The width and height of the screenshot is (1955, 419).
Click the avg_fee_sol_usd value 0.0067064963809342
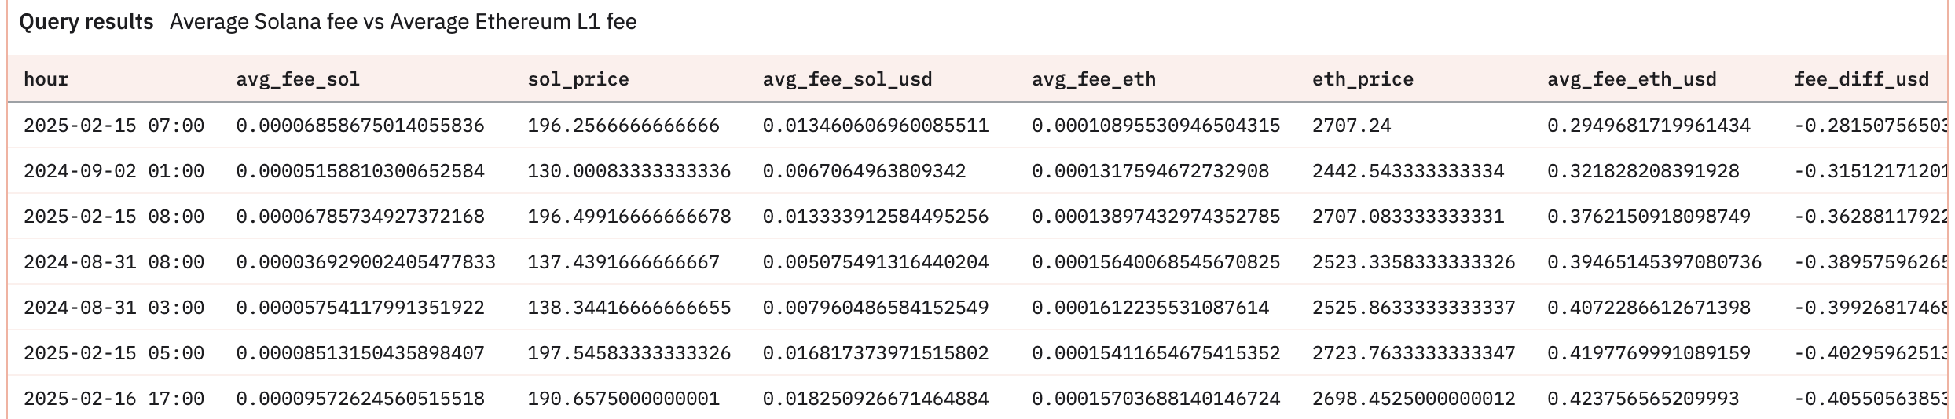864,171
